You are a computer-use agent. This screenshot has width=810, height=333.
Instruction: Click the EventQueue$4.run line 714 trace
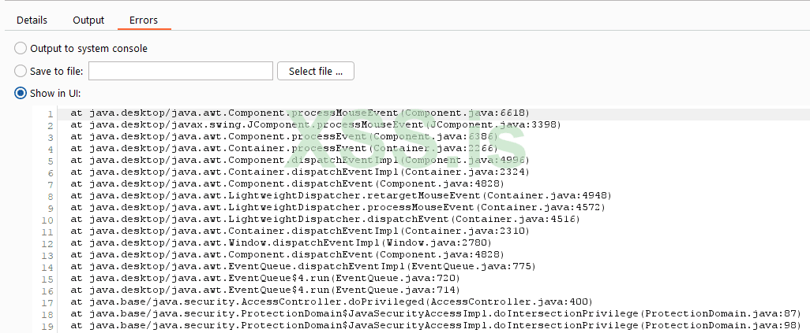(265, 290)
